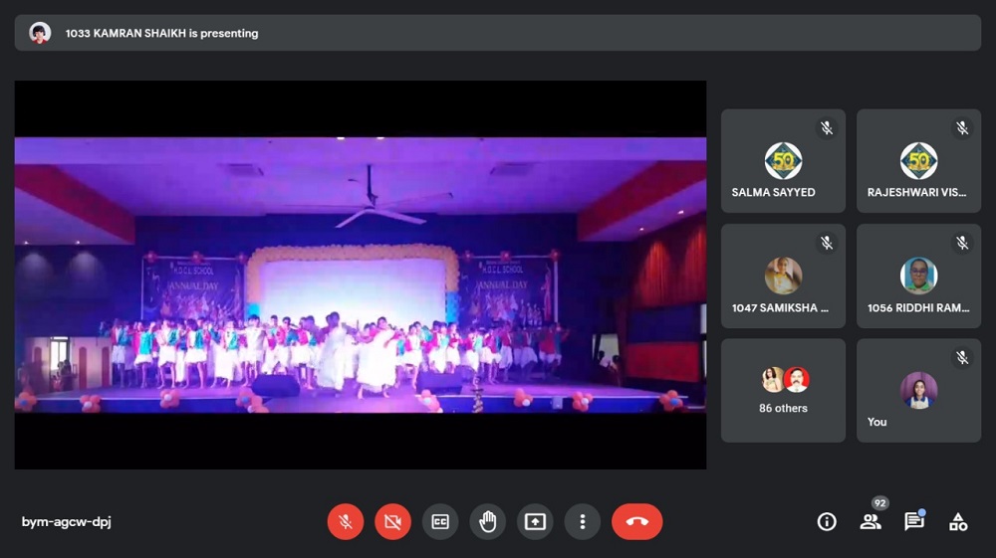
Task: Leave the call with the red hang-up button
Action: 637,521
